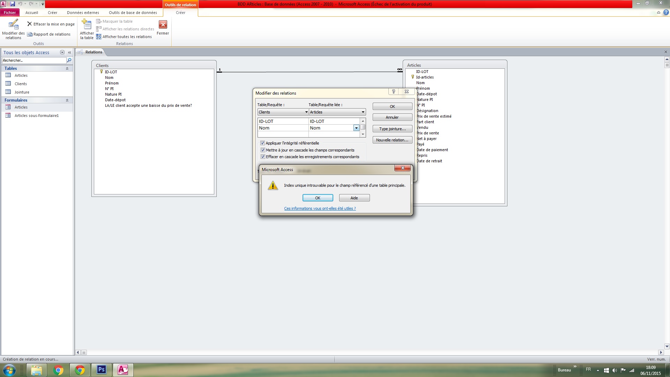Viewport: 670px width, 377px height.
Task: Click Afficher les relations directes
Action: tap(125, 29)
